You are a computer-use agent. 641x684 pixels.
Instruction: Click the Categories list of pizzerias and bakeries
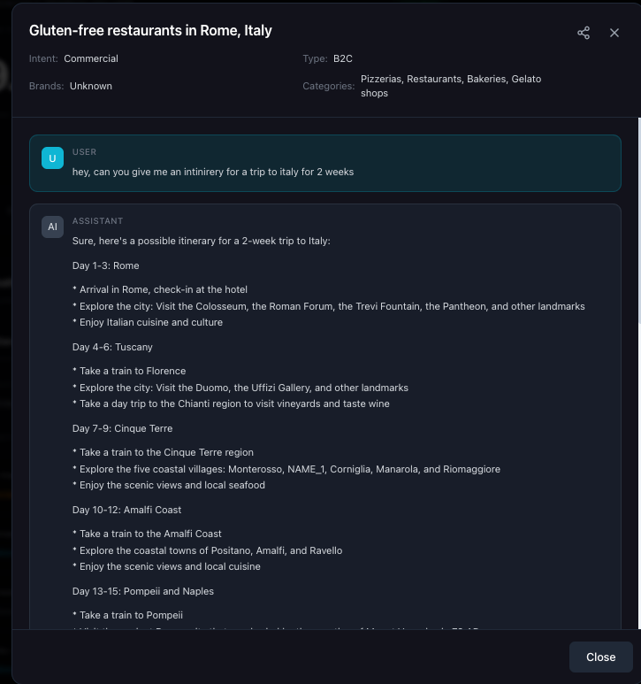(x=451, y=86)
